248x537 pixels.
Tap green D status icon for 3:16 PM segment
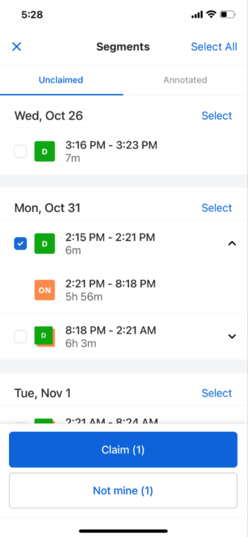point(45,151)
